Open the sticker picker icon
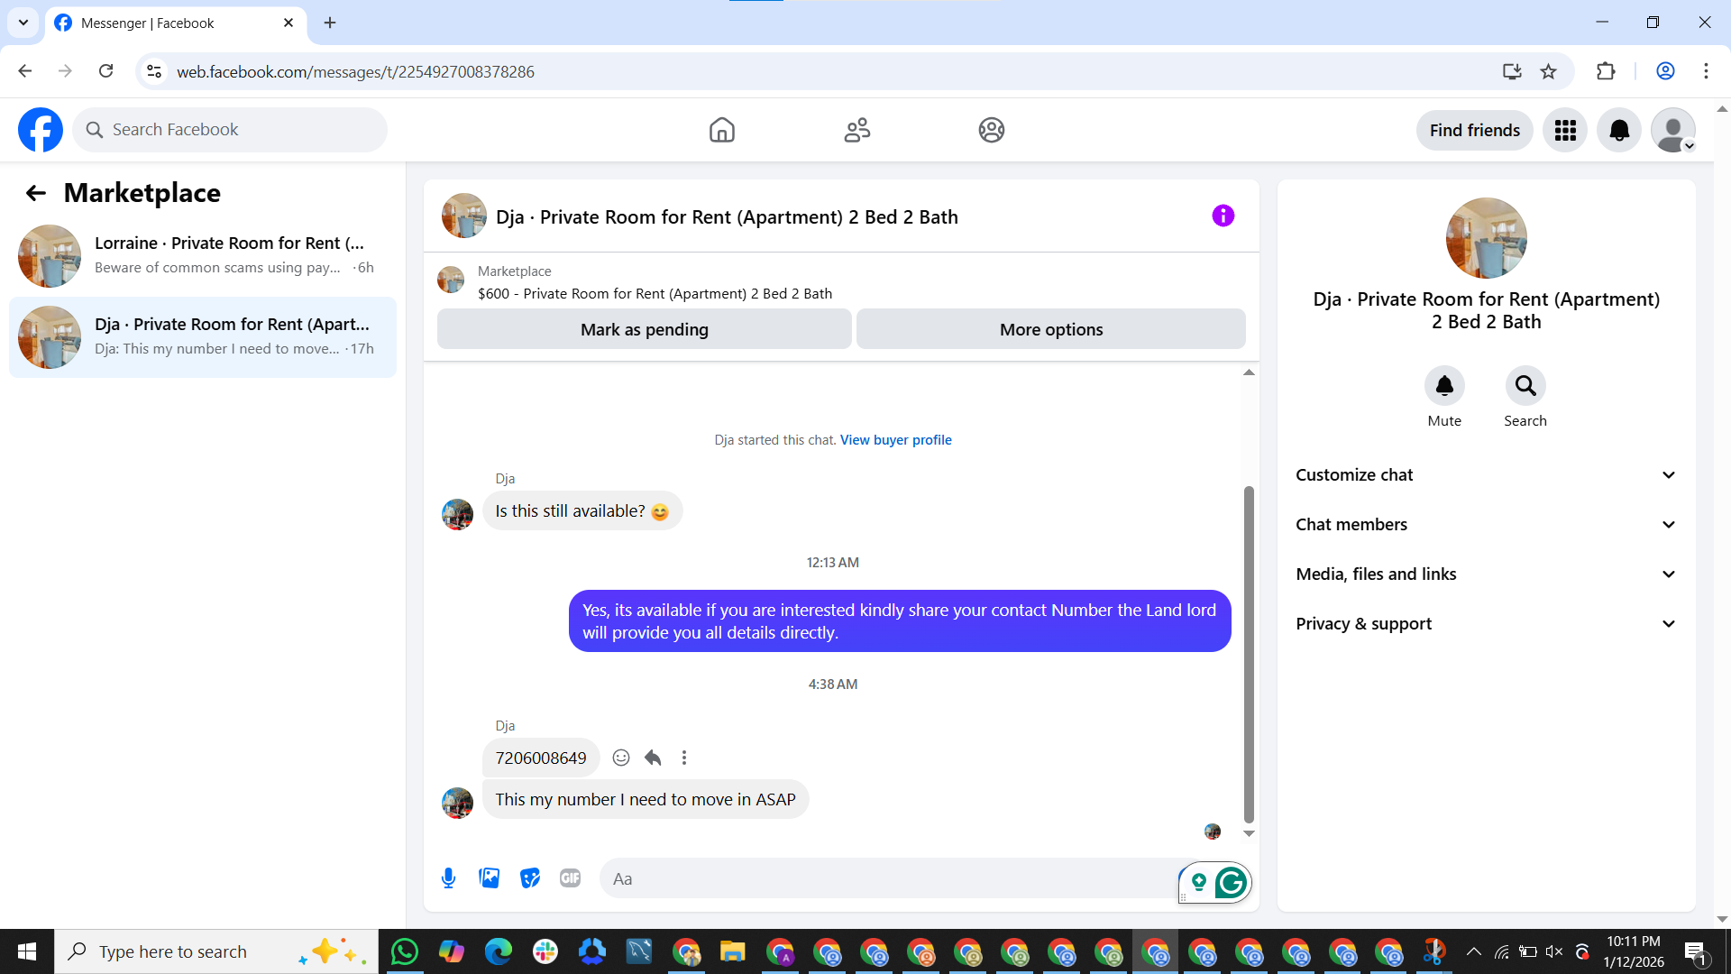The width and height of the screenshot is (1731, 974). 529,878
